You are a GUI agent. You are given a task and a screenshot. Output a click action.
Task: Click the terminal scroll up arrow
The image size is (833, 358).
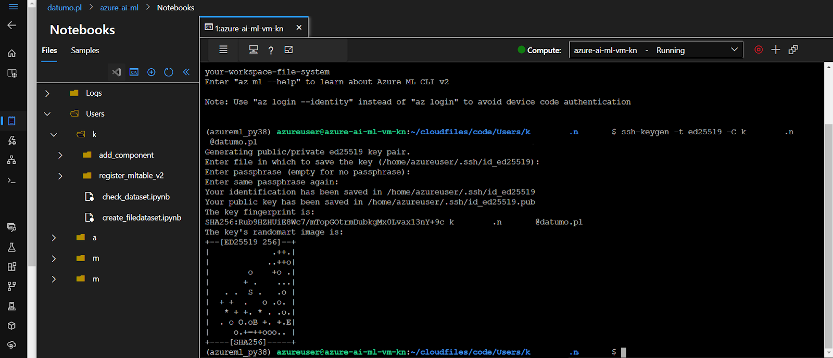click(829, 67)
